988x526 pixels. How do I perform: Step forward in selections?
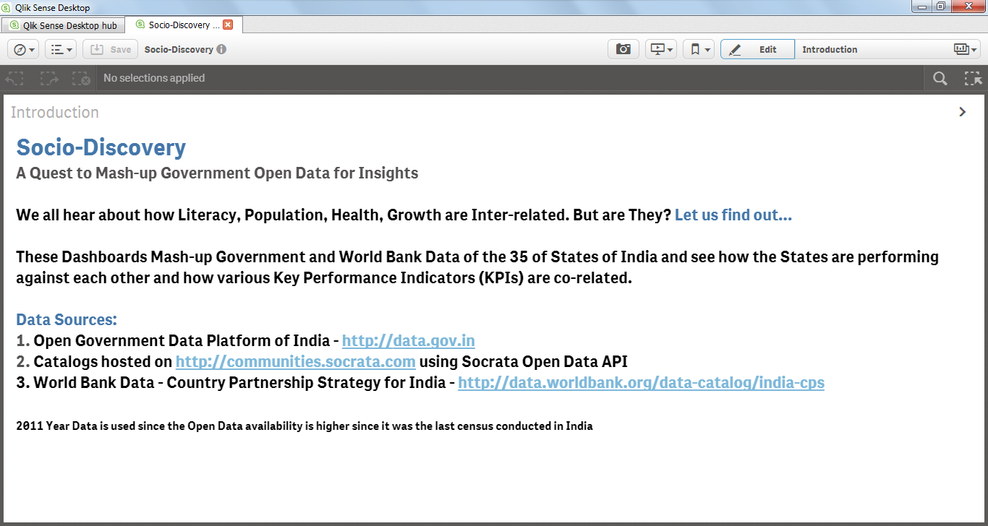tap(49, 78)
